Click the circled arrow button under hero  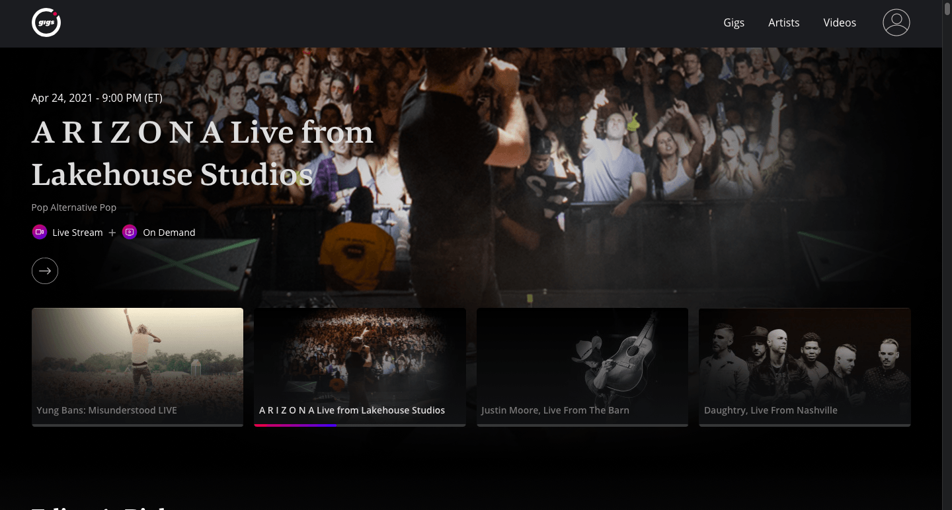click(45, 271)
